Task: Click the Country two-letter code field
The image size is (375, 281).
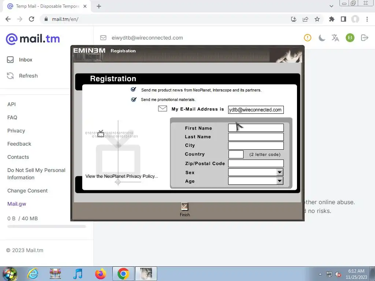Action: (x=236, y=154)
